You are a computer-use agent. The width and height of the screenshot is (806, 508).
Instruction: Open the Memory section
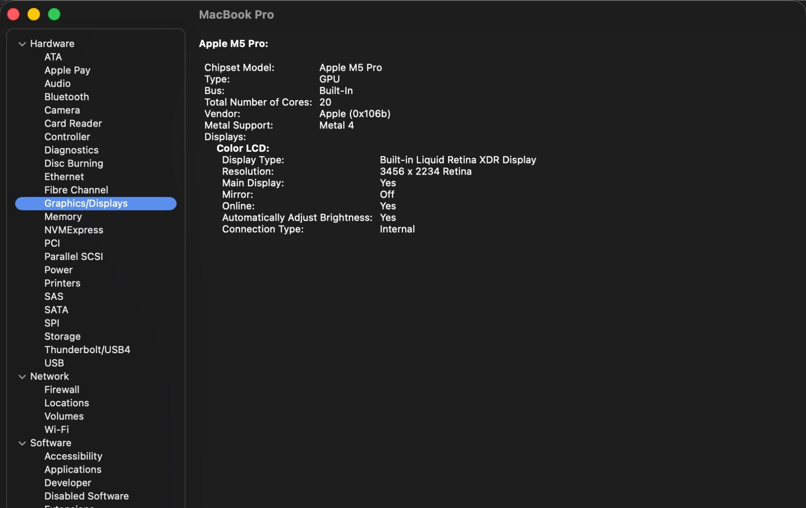(63, 217)
